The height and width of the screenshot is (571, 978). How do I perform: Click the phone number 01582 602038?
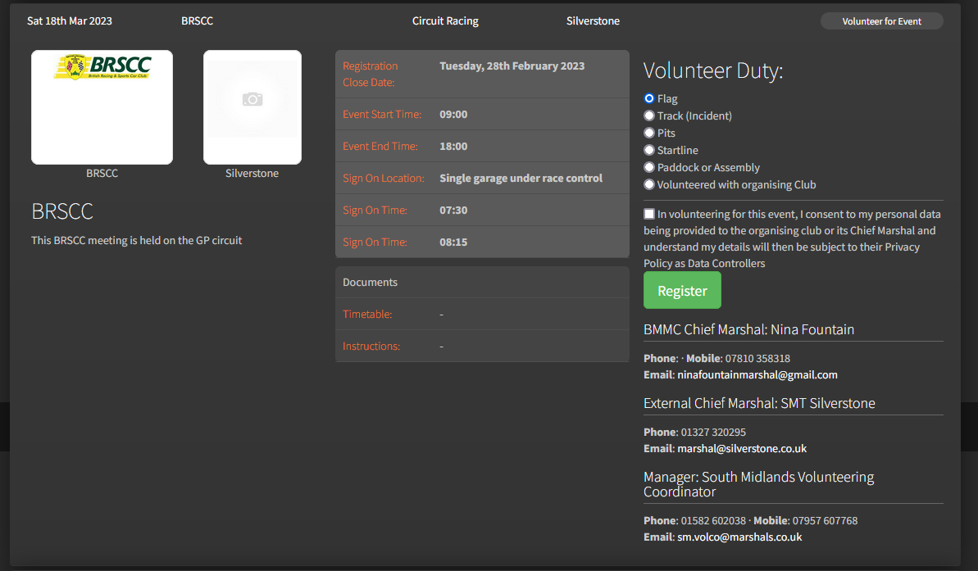coord(713,520)
